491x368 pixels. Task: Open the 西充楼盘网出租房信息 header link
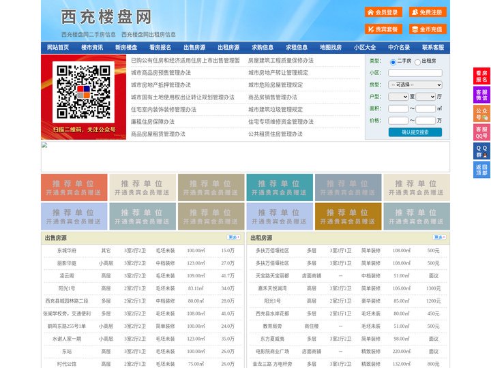tap(149, 35)
